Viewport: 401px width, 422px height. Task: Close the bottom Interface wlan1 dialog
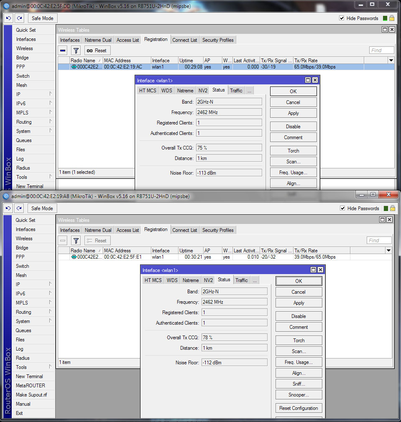coord(320,269)
